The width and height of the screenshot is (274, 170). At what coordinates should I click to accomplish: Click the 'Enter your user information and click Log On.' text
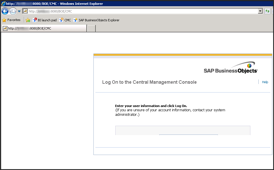coord(151,106)
